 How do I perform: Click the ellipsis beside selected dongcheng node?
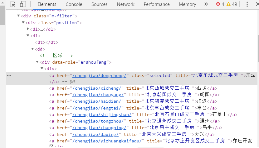coord(9,76)
